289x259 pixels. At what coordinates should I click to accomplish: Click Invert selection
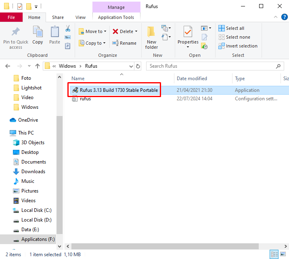238,46
